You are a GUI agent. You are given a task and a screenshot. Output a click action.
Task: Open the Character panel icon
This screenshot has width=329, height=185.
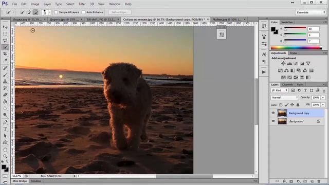(264, 54)
